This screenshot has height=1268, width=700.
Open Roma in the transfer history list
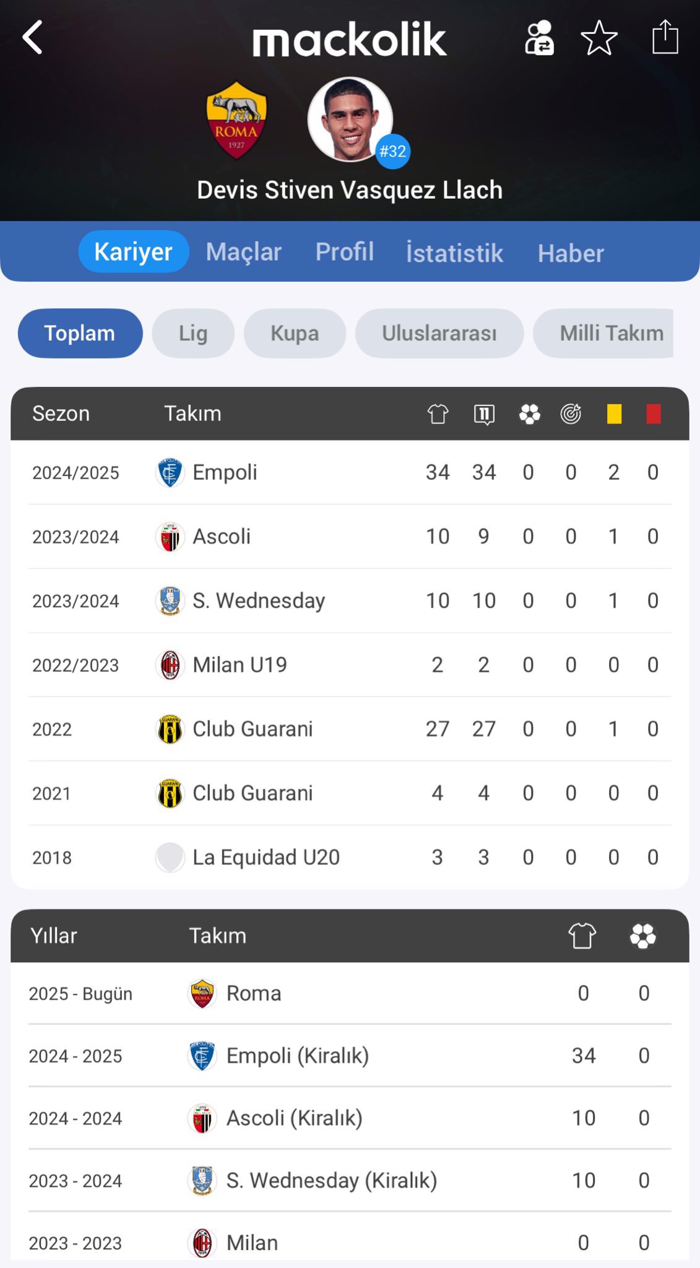(x=254, y=993)
